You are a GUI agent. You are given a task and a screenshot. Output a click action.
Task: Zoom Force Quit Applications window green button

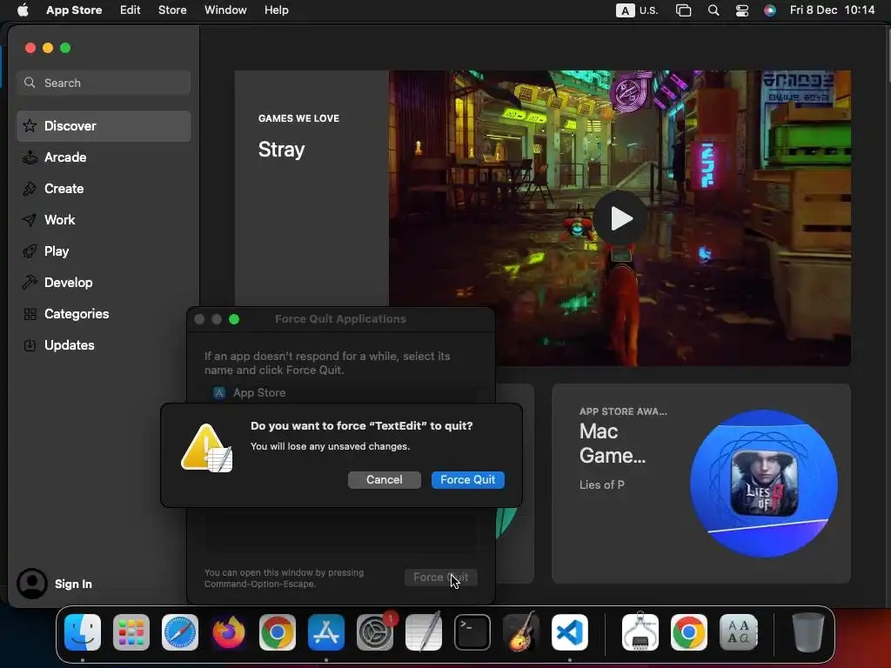[233, 319]
